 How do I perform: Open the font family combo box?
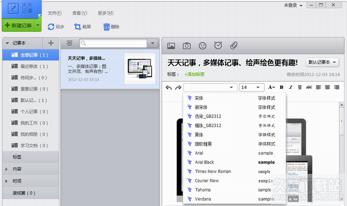click(x=210, y=87)
